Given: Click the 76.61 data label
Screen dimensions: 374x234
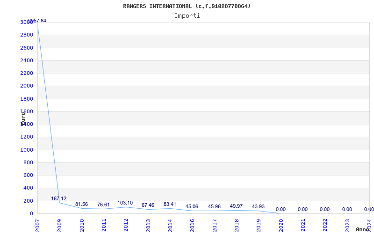Looking at the screenshot, I should click(x=103, y=205).
